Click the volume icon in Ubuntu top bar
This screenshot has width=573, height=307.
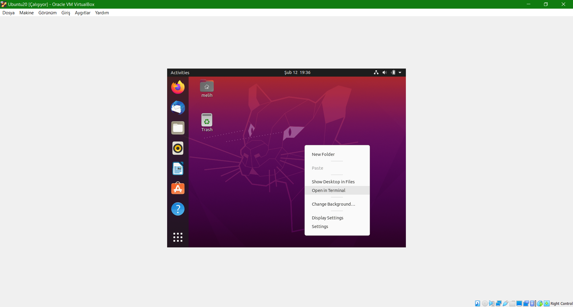tap(385, 72)
